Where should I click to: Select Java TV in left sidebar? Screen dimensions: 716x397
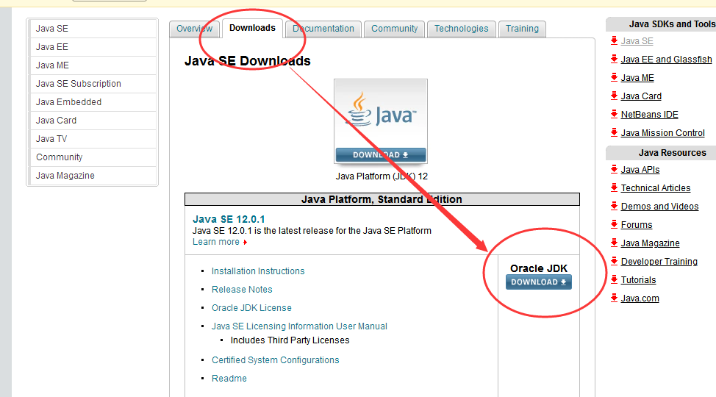pyautogui.click(x=93, y=138)
